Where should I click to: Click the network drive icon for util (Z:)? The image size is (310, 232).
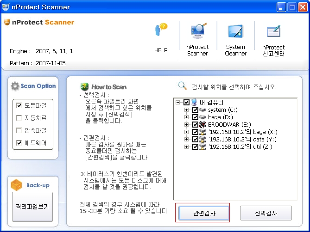point(202,147)
